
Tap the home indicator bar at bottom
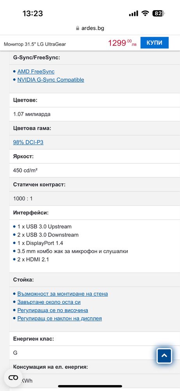(90, 386)
